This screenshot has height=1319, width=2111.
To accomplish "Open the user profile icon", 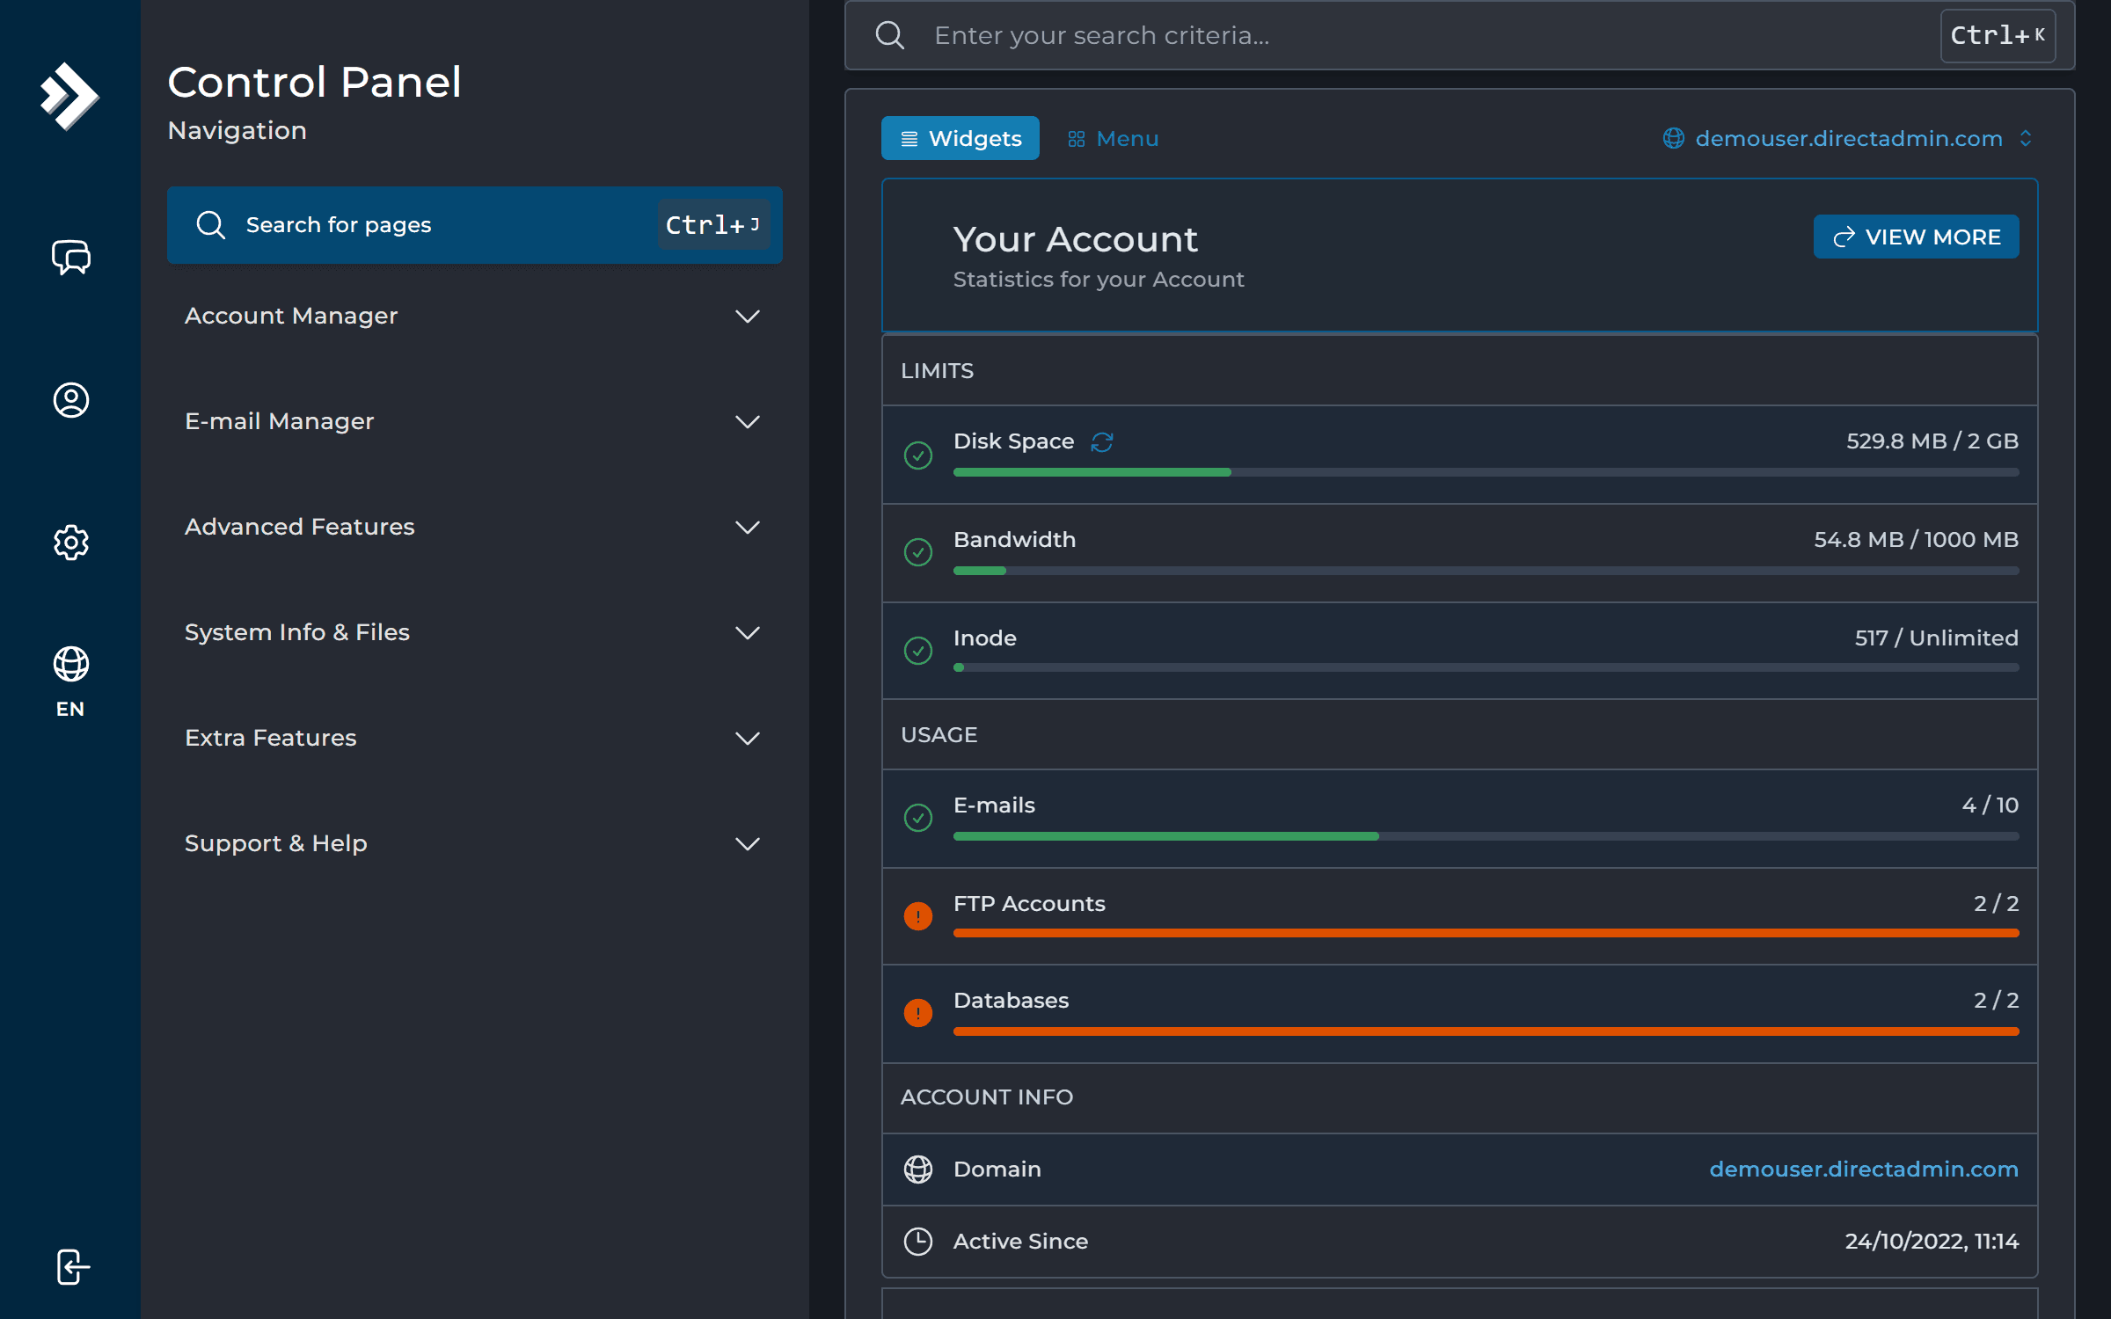I will (71, 400).
